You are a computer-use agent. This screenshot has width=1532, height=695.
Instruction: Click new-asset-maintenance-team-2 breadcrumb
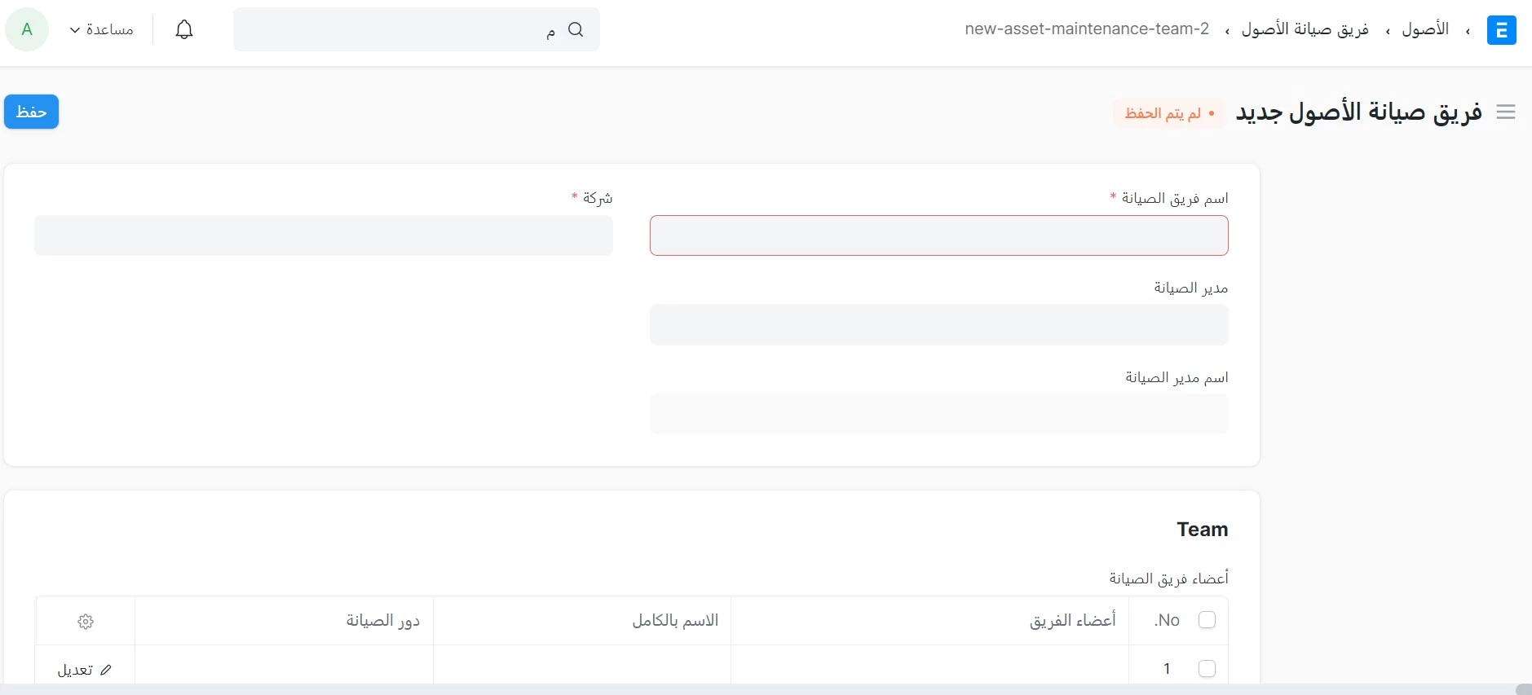[x=1087, y=29]
